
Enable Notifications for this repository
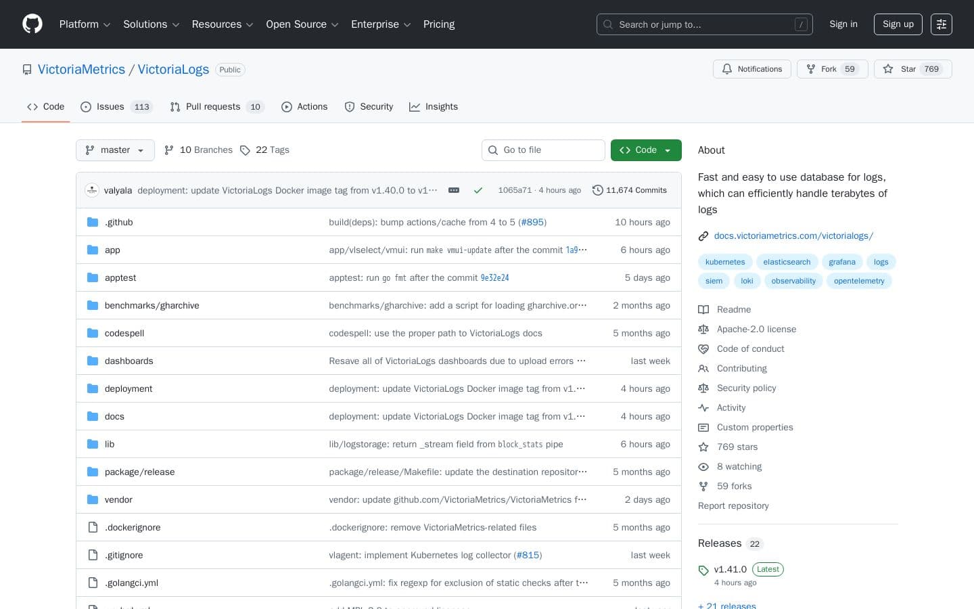(752, 69)
